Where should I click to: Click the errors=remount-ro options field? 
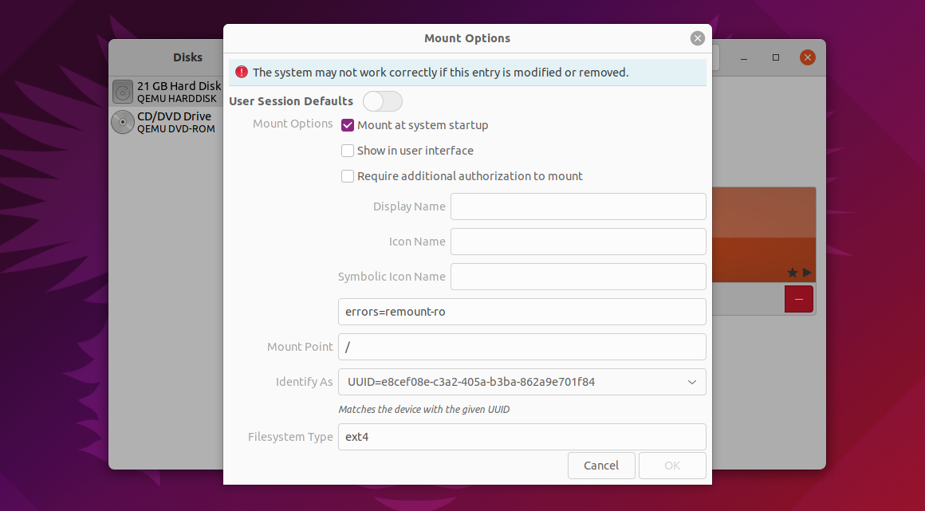(x=522, y=312)
